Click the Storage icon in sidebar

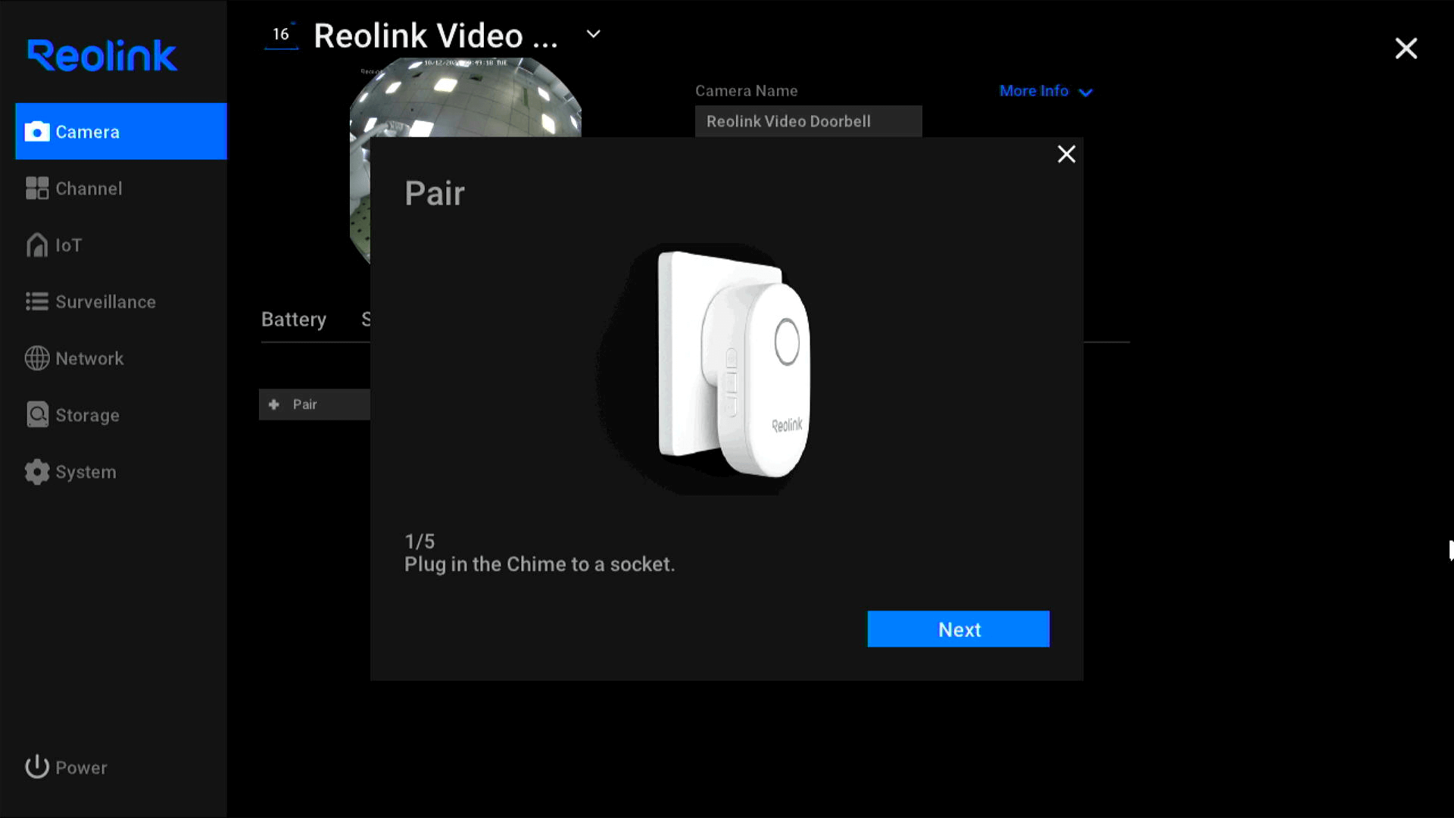point(37,414)
